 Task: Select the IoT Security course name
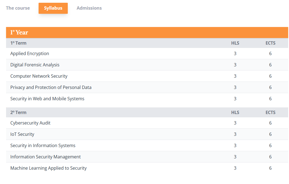coord(22,134)
